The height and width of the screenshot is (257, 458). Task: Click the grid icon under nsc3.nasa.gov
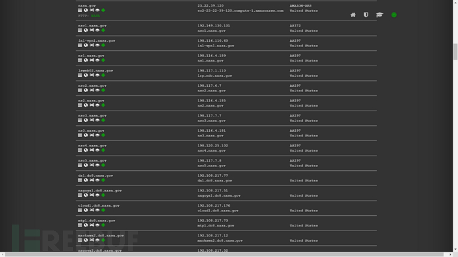[x=80, y=121]
